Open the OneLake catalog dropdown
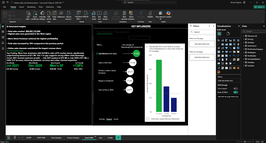 point(42,15)
